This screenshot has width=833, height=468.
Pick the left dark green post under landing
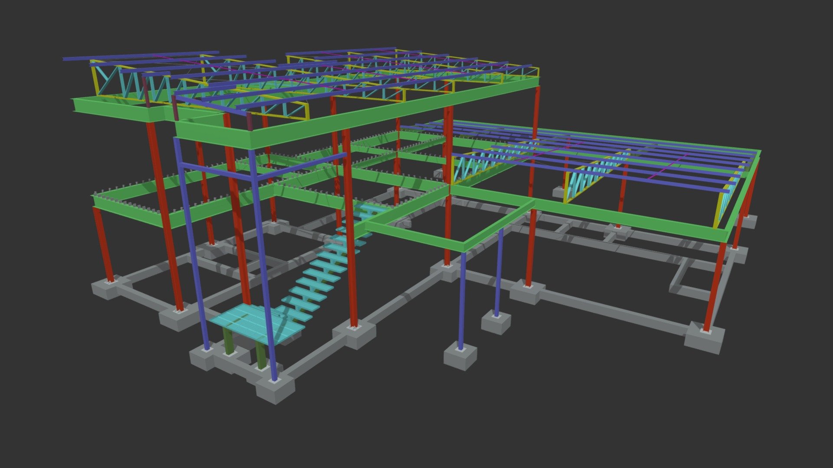[228, 341]
